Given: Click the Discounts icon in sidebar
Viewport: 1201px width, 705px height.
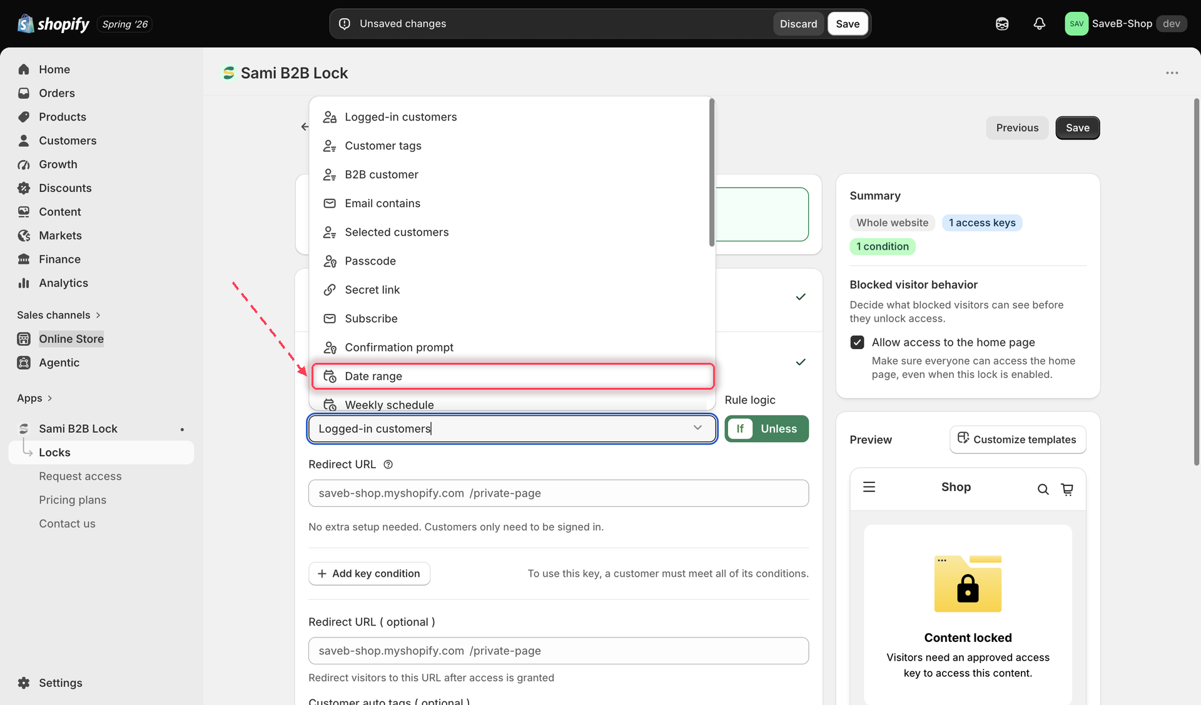Looking at the screenshot, I should point(24,188).
